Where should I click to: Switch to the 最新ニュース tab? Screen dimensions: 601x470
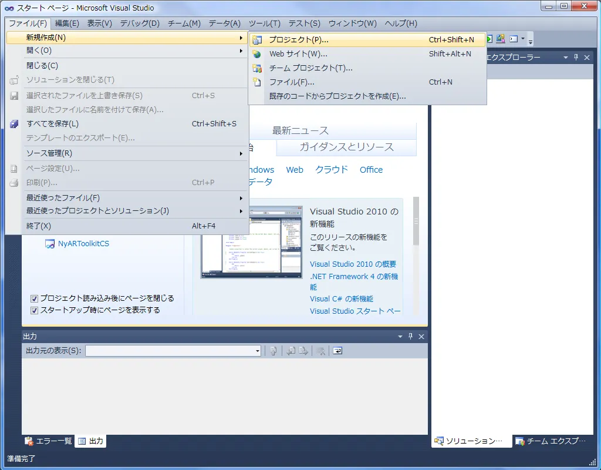pyautogui.click(x=300, y=131)
